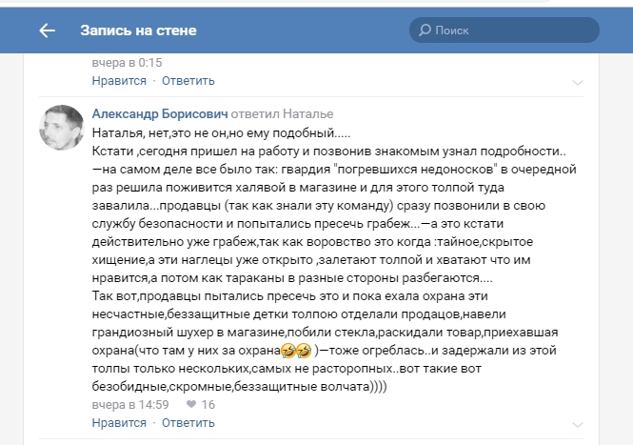Like the comment posted at 0:15
633x445 pixels.
[119, 81]
